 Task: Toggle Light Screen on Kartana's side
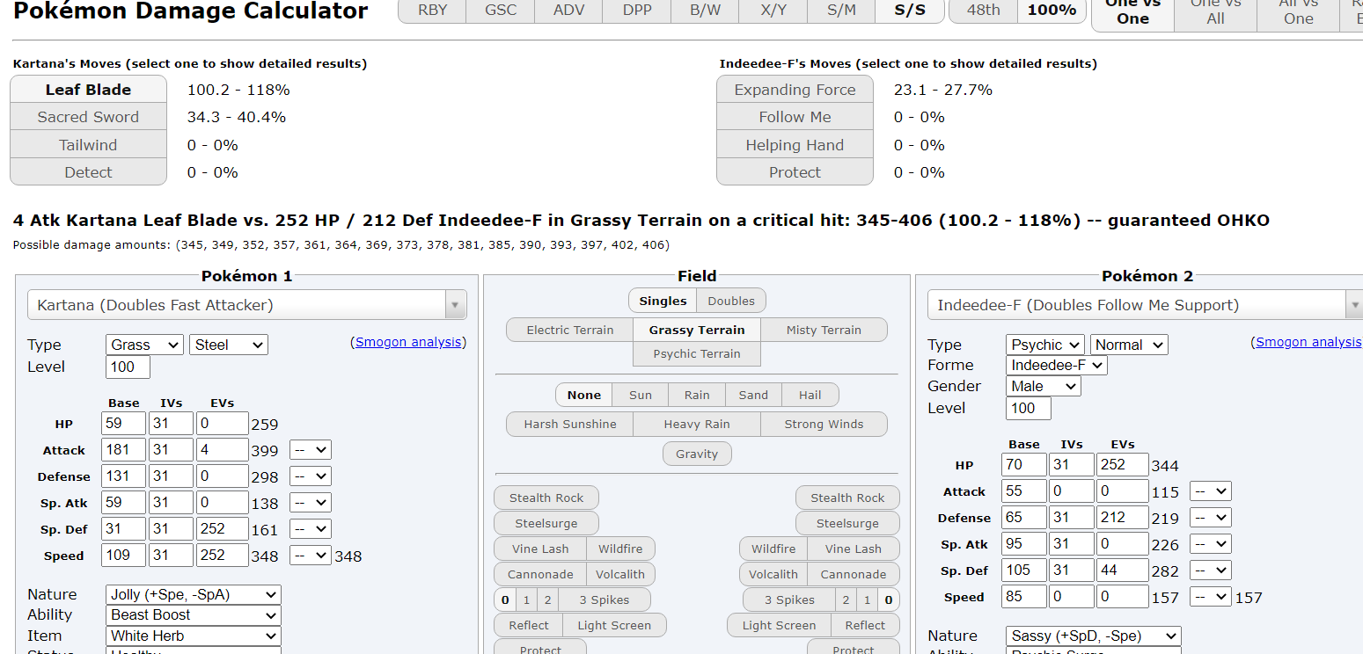(614, 625)
